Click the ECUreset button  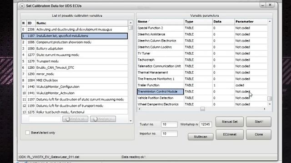pyautogui.click(x=230, y=134)
